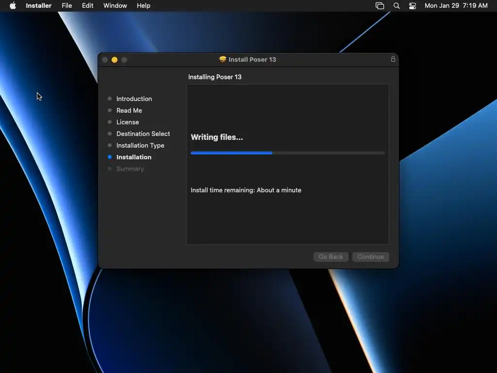Image resolution: width=497 pixels, height=373 pixels.
Task: Click the bullet beside Destination Select
Action: (110, 134)
